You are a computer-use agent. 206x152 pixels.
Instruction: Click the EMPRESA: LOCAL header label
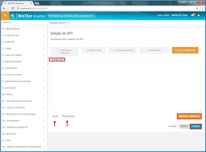(x=180, y=15)
